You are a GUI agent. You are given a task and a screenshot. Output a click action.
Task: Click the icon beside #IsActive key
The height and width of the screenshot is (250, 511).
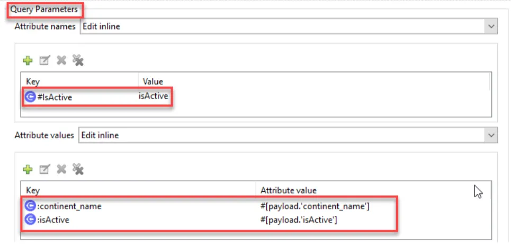click(30, 97)
